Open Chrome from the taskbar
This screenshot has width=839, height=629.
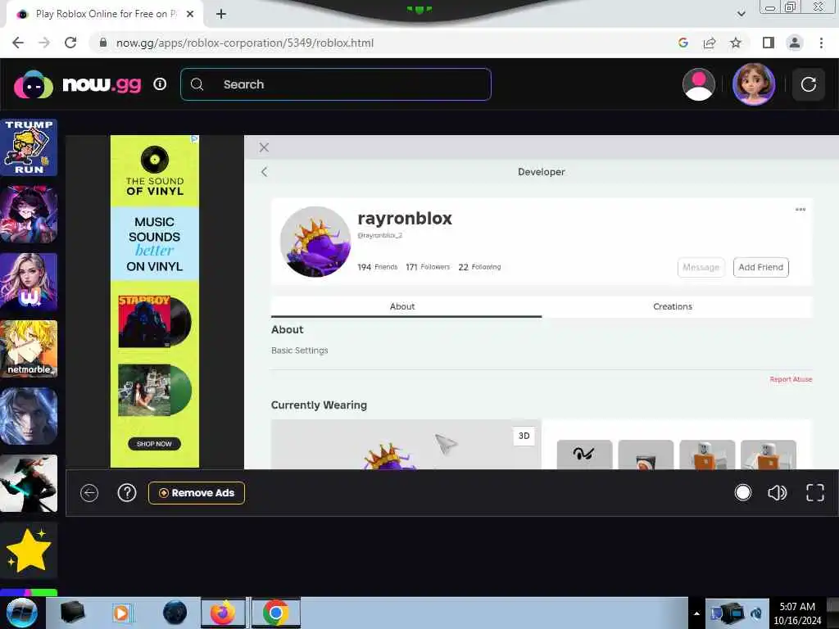point(275,613)
